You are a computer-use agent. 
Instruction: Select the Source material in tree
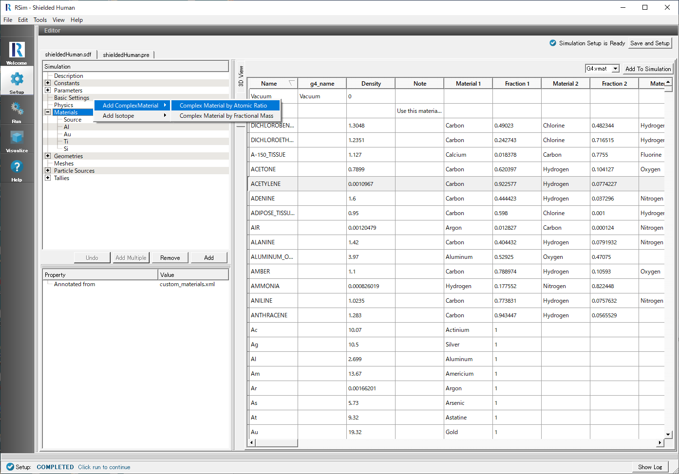(x=73, y=119)
